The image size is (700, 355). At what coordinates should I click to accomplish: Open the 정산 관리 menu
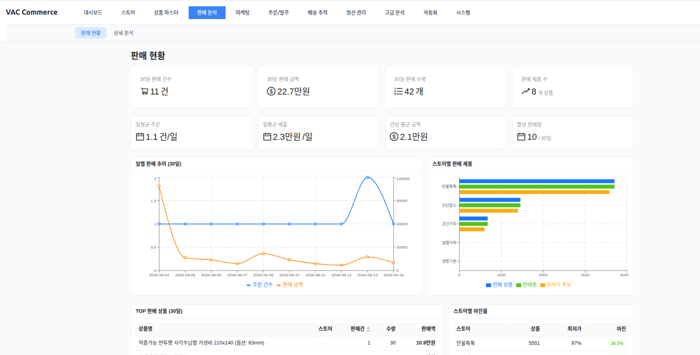point(356,13)
